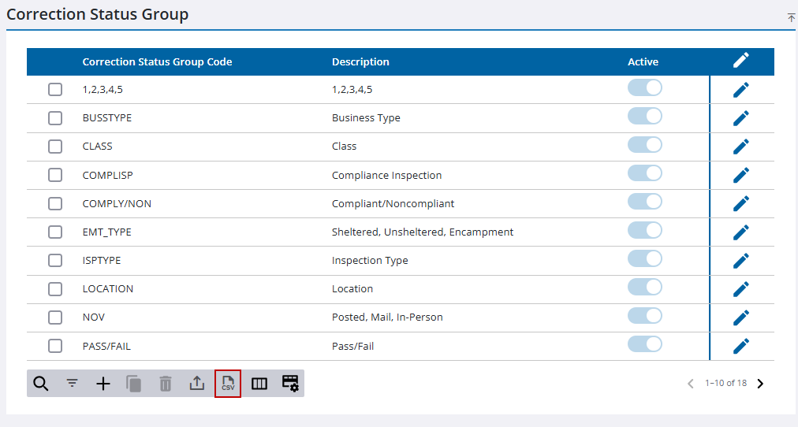Sort by the Description column header
Screen dimensions: 798x427
click(360, 61)
